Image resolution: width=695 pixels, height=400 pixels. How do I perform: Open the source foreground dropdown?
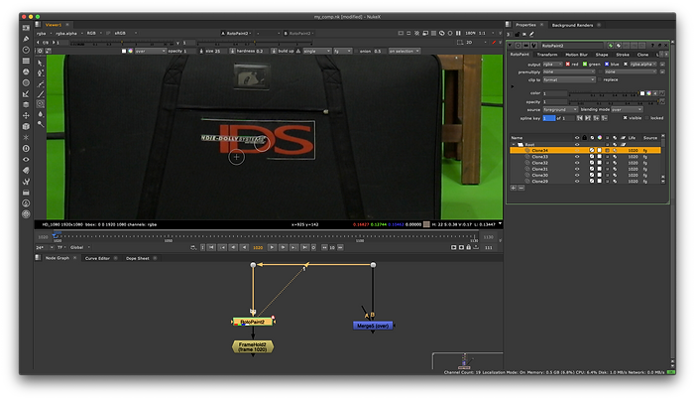point(560,109)
